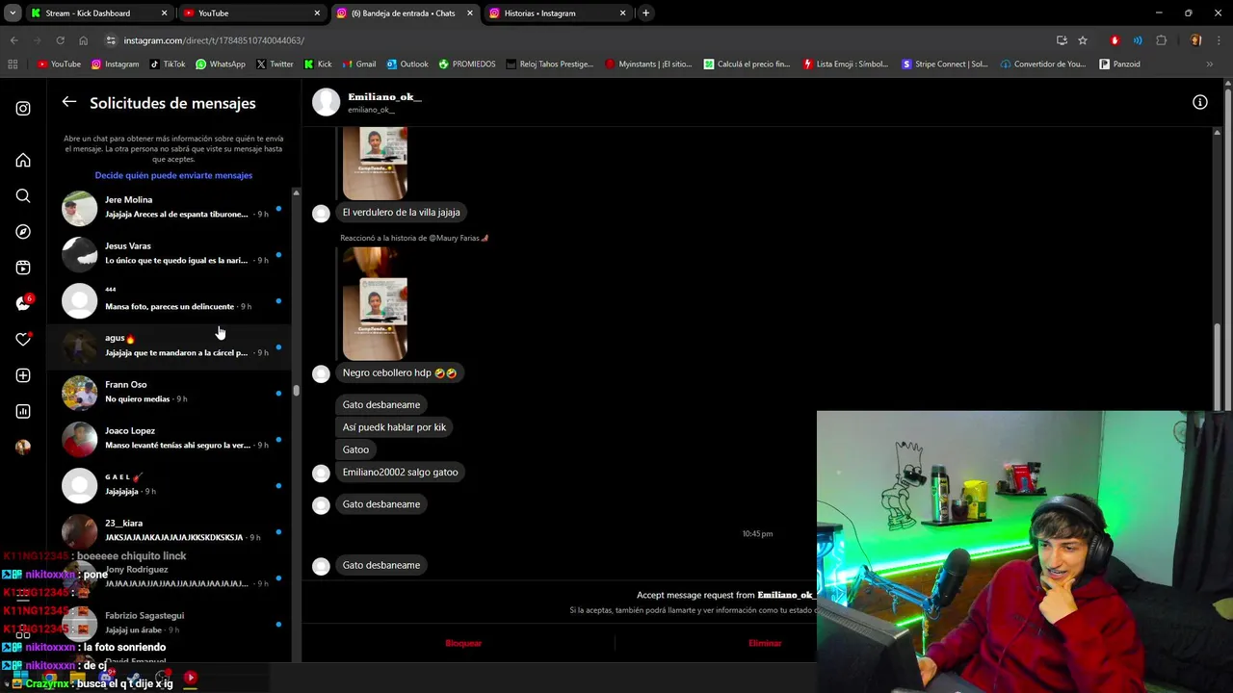1233x693 pixels.
Task: Open Jere Molina message request
Action: click(171, 207)
